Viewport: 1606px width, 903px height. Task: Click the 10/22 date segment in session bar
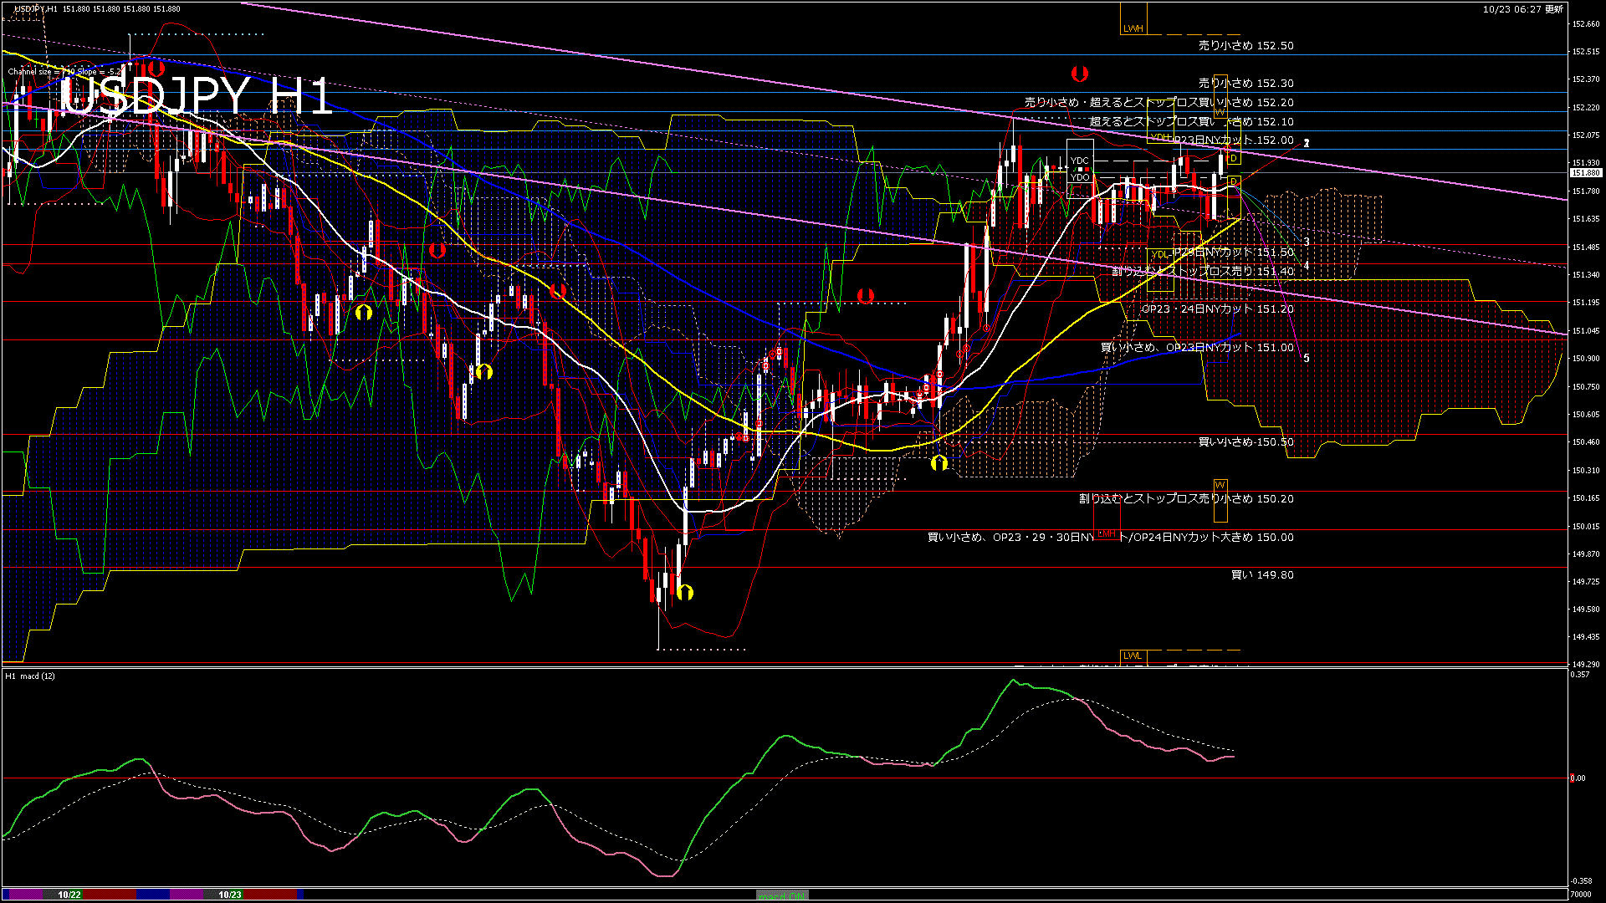click(x=69, y=895)
